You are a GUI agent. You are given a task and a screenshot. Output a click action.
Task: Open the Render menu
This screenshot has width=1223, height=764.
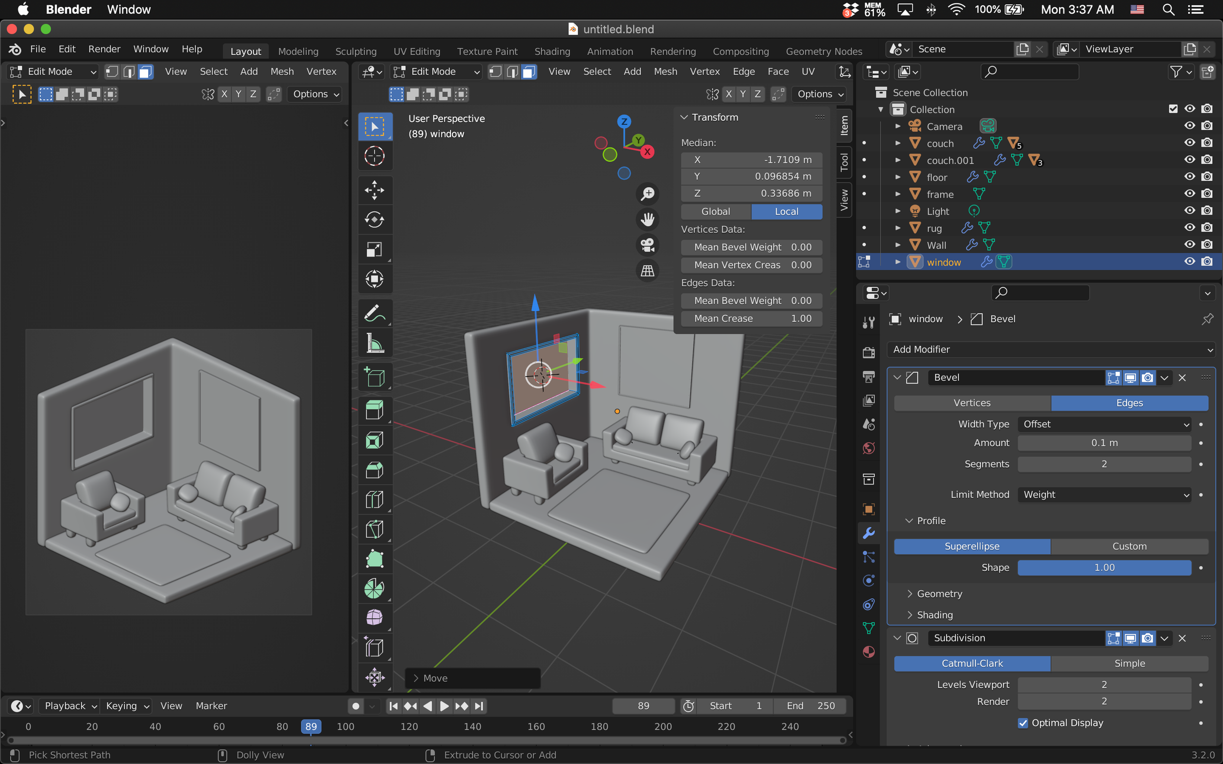coord(104,49)
